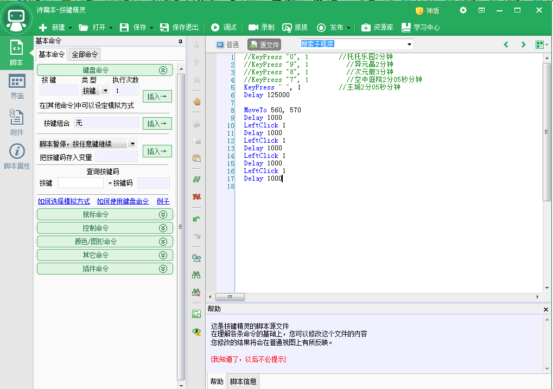Expand the 新建 dropdown arrow
The width and height of the screenshot is (553, 389).
click(x=70, y=28)
